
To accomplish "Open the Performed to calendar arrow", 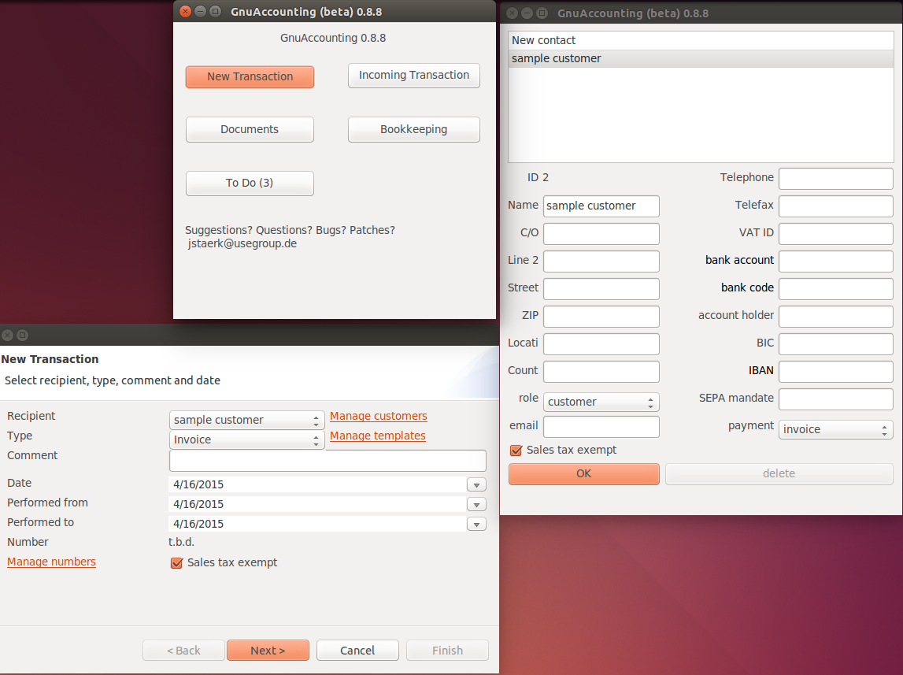I will (476, 524).
